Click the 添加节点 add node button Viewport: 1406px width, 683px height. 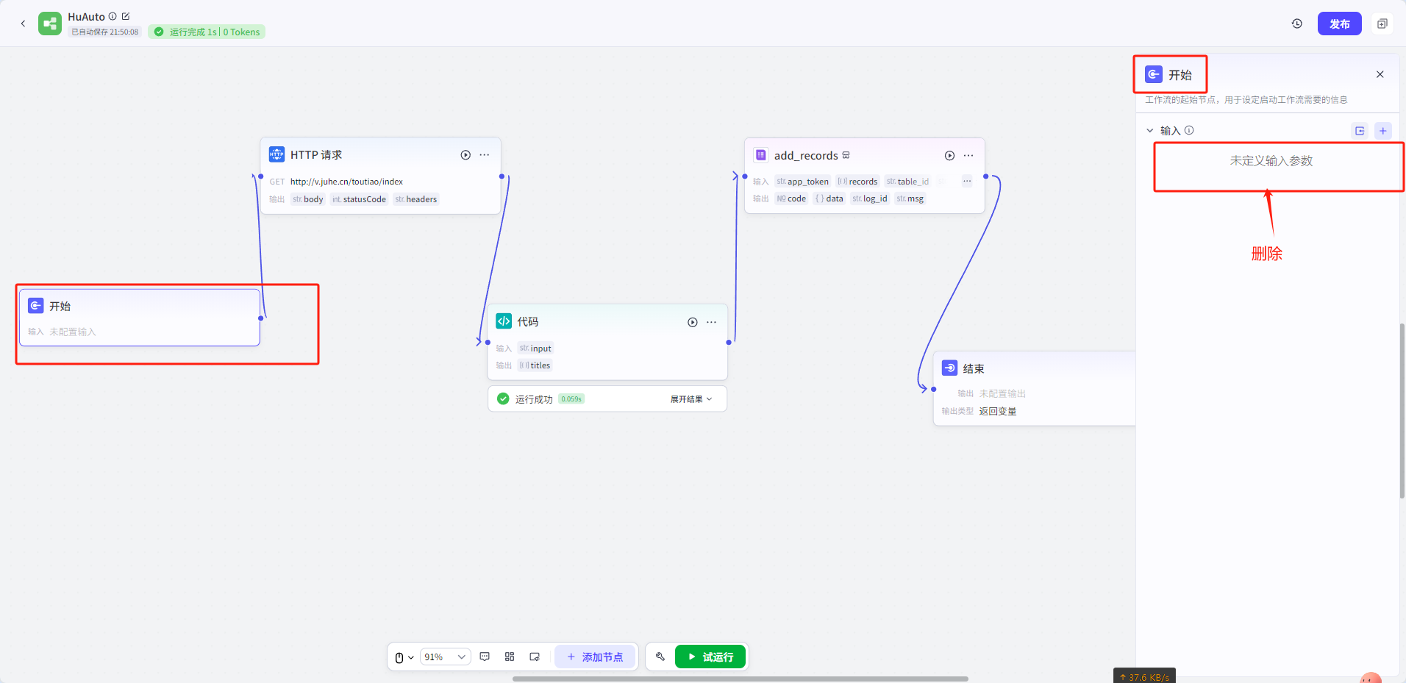(595, 657)
